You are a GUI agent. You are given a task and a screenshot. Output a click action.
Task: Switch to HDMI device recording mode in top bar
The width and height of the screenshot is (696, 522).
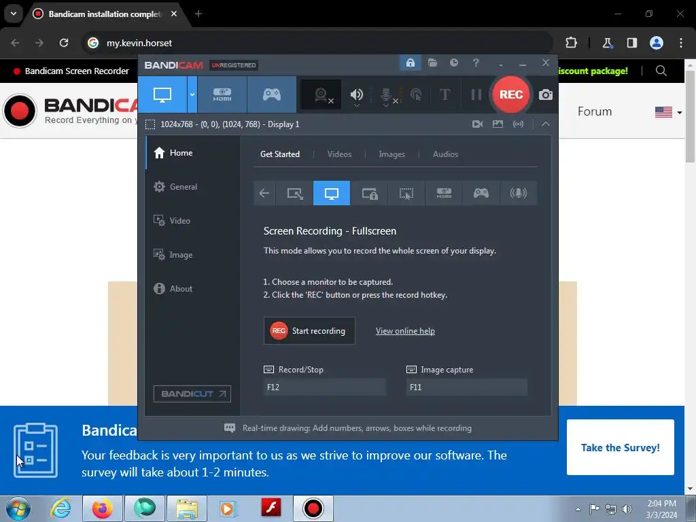click(222, 94)
